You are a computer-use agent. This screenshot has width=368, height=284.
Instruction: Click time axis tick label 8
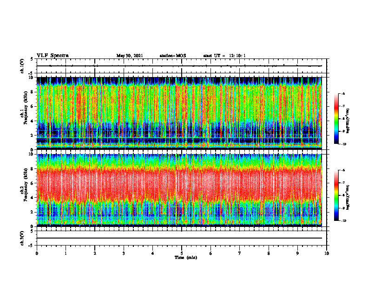tap(269, 253)
